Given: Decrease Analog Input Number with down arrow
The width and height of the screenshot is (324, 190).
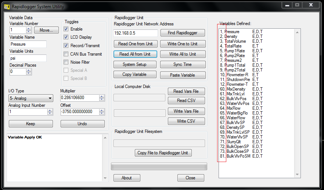Looking at the screenshot, I should (x=50, y=113).
